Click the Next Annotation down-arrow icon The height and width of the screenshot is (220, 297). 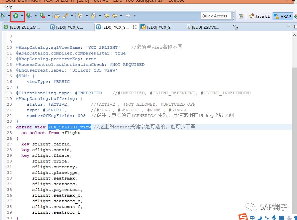[80, 16]
